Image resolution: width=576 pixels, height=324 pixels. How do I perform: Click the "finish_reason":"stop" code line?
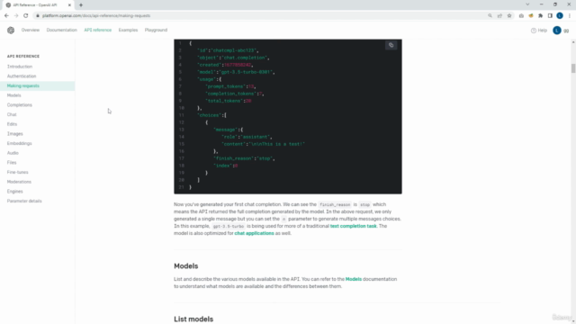coord(244,158)
